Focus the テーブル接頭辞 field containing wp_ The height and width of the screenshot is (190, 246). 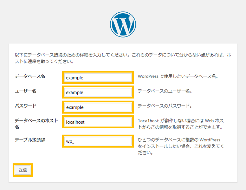(98, 141)
